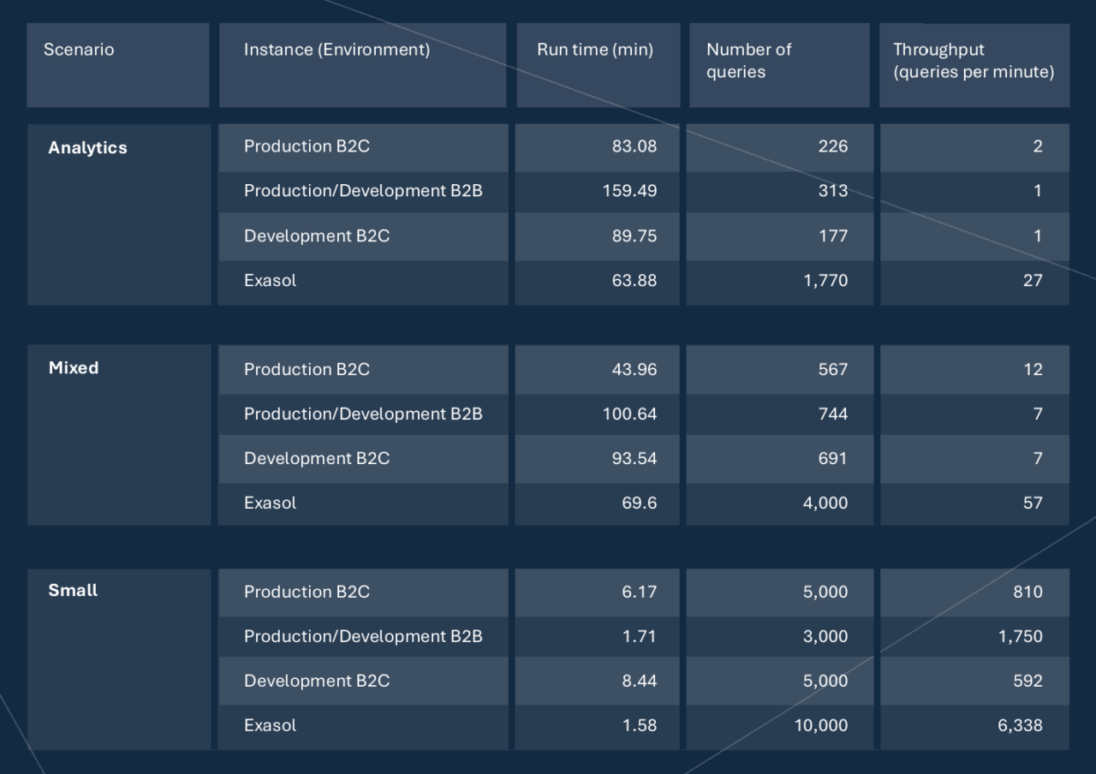Click the Throughput (queries per minute) header

tap(973, 61)
